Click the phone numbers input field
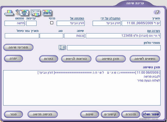The width and height of the screenshot is (167, 122). click(x=114, y=48)
